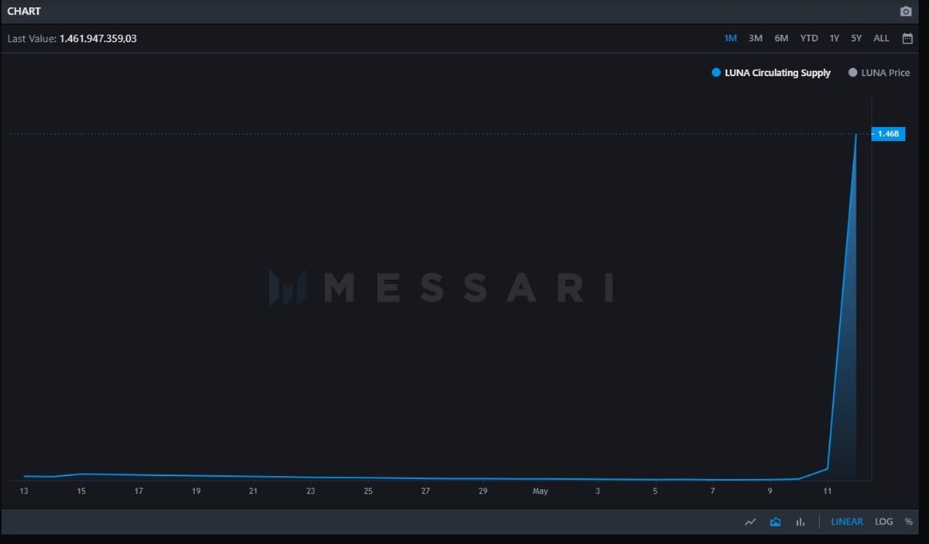Screen dimensions: 929x544
Task: Click the 19 date axis label
Action: (x=196, y=491)
